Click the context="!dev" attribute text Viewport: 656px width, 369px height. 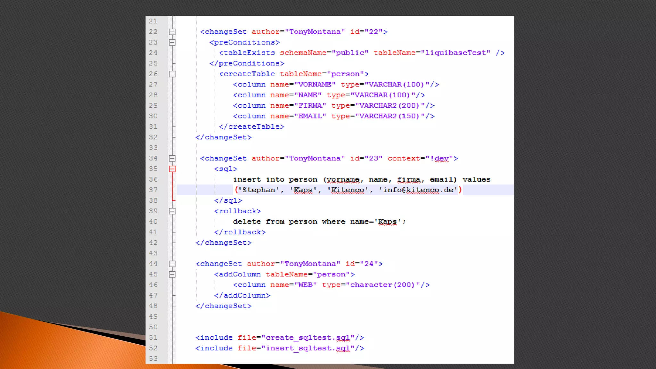[422, 158]
